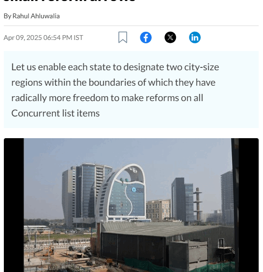Viewport: 263px width, 272px height.
Task: Bookmark this article with the ribbon icon
Action: pyautogui.click(x=123, y=37)
